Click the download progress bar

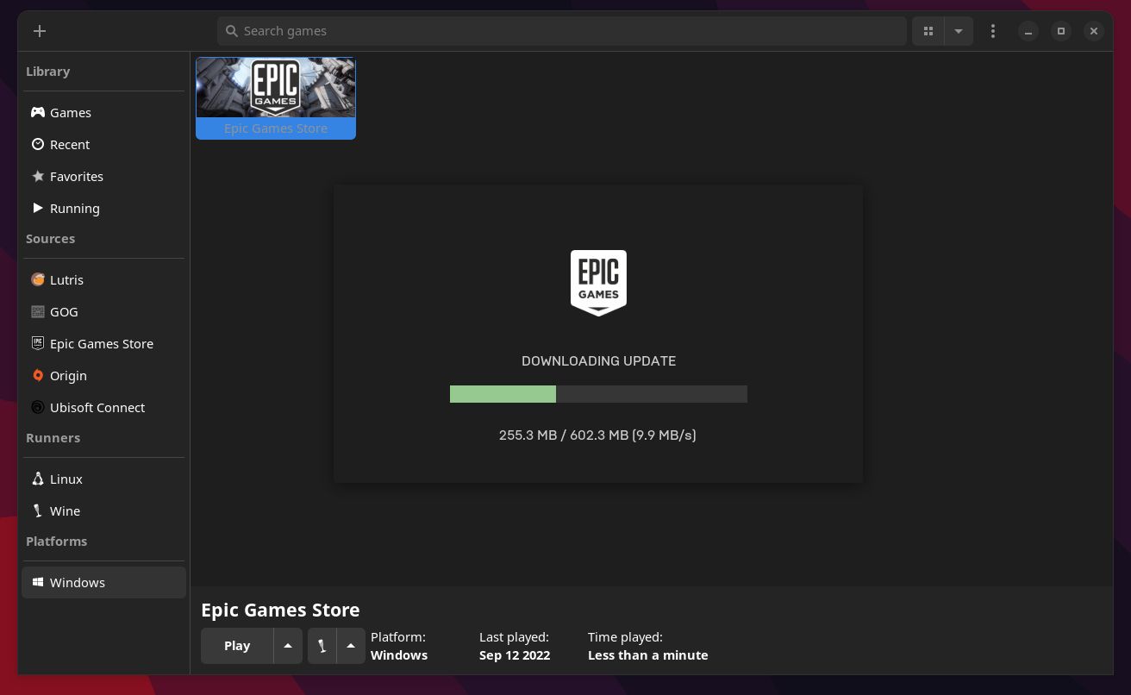[x=598, y=394]
